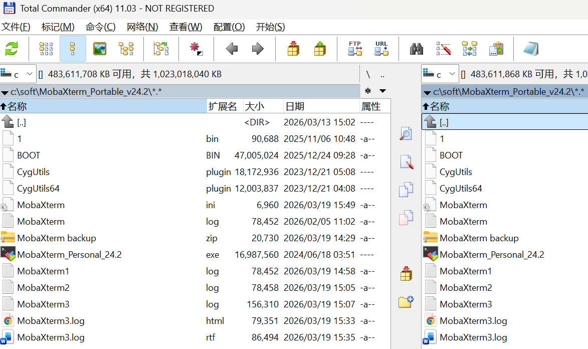This screenshot has height=349, width=588.
Task: Switch to brief file list view icon
Action: click(x=46, y=49)
